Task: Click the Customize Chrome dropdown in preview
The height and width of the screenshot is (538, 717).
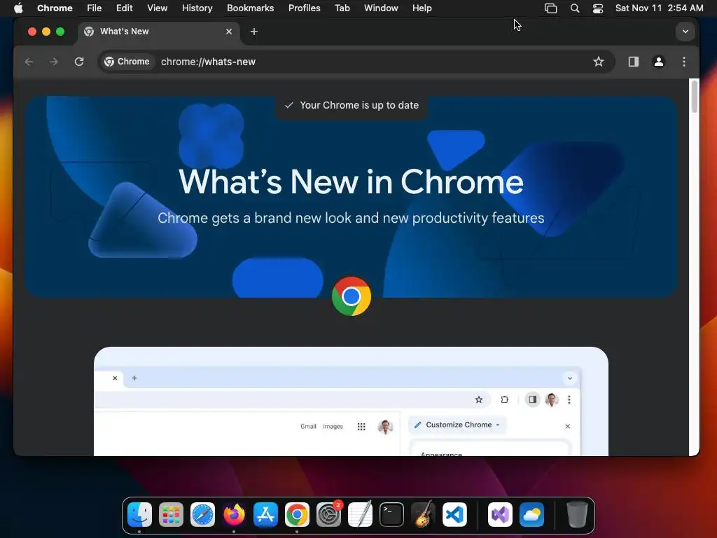Action: [x=458, y=425]
